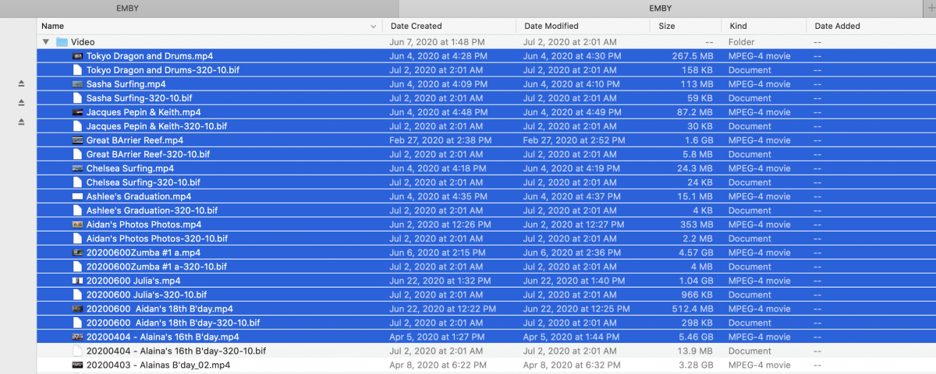Click 20200600Zumba #1 a-320-10.bif document icon
The image size is (936, 374).
tap(77, 266)
